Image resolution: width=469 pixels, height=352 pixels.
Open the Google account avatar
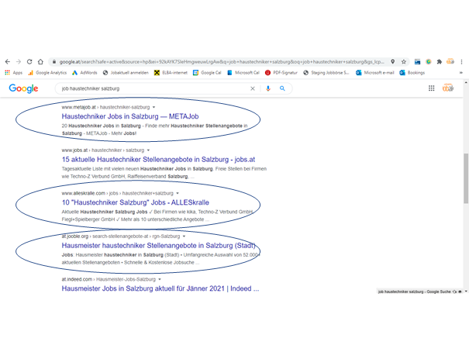(x=448, y=88)
